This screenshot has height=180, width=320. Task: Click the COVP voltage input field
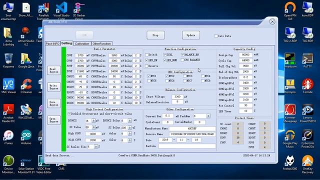coord(80,55)
